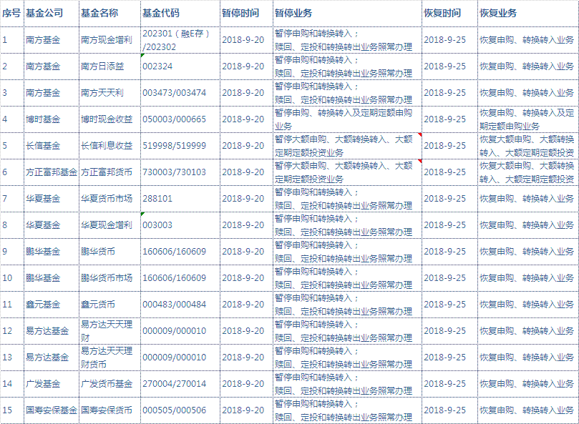This screenshot has width=579, height=424.
Task: Click fund code cell 519998/519999
Action: click(x=174, y=146)
